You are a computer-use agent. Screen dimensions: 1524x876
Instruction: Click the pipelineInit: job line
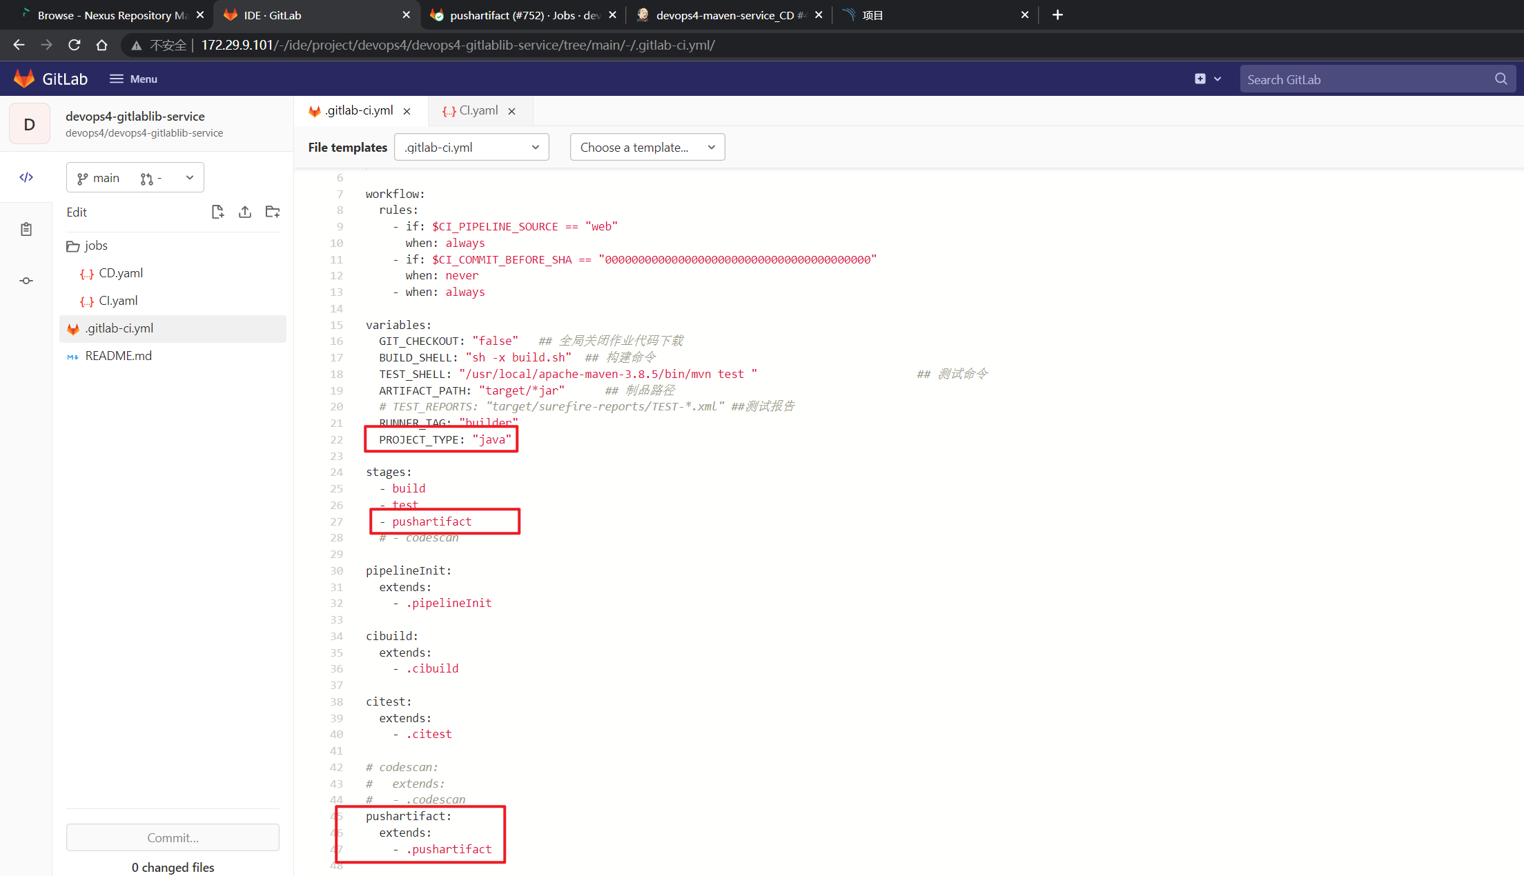[x=409, y=570]
